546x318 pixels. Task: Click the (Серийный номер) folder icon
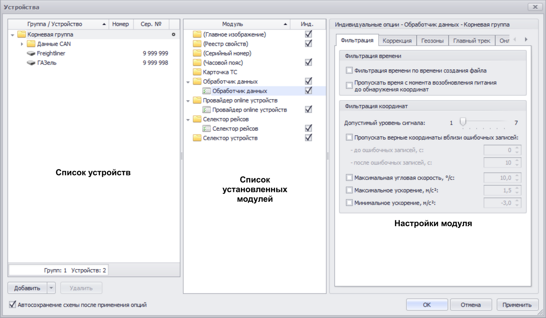point(197,53)
